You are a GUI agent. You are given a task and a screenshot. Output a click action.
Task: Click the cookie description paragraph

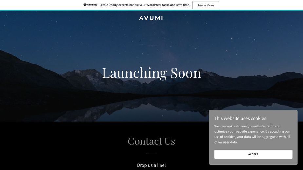[x=252, y=134]
